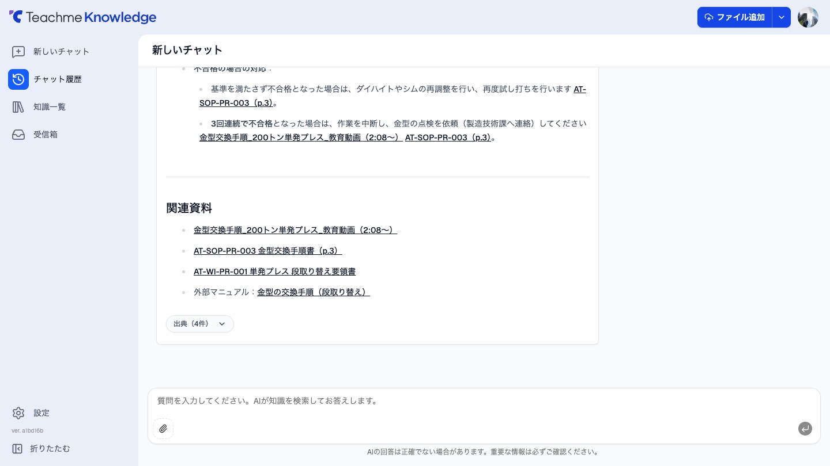
Task: Attach a file with the paperclip icon
Action: coord(163,429)
